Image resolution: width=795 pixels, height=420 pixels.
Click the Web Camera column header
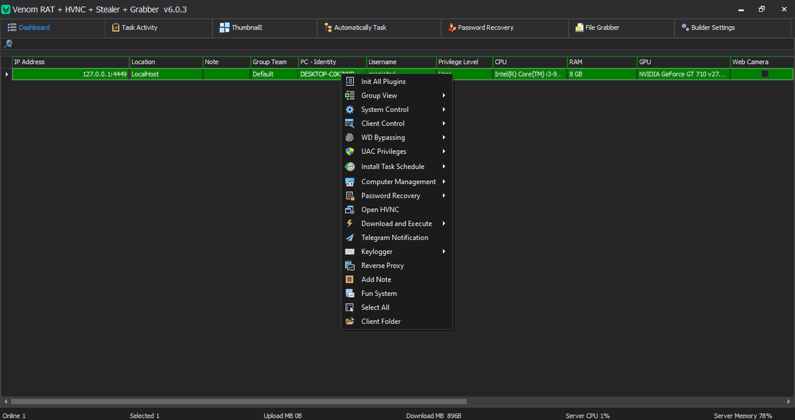(762, 62)
